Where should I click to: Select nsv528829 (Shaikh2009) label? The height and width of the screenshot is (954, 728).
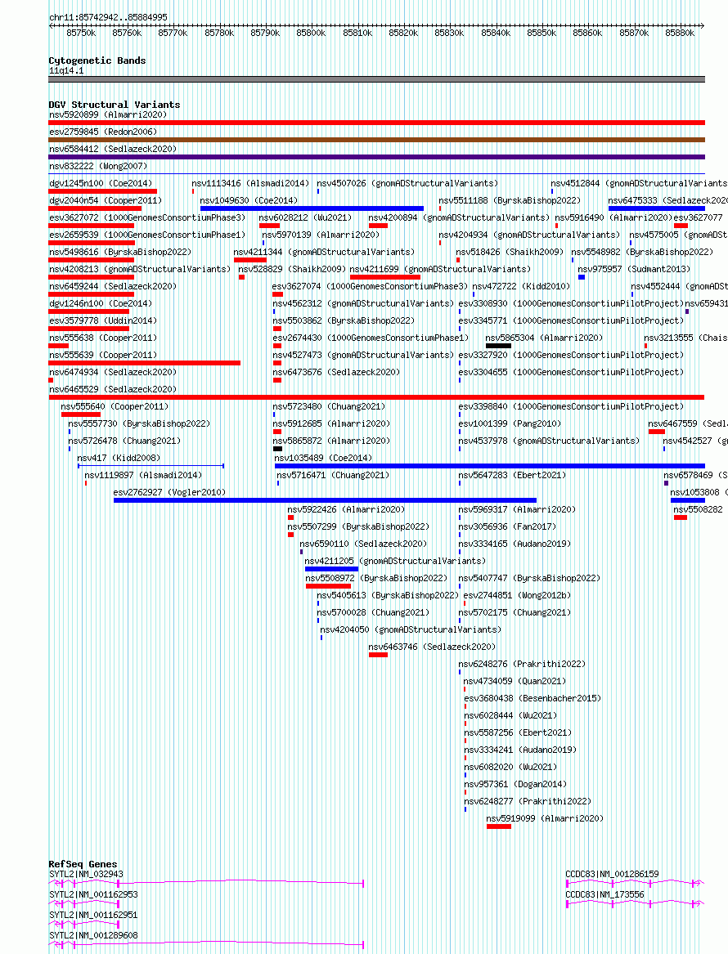[x=292, y=269]
